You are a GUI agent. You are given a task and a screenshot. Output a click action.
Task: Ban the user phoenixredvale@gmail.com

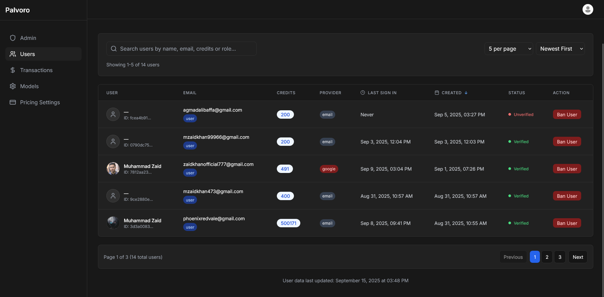click(x=567, y=223)
